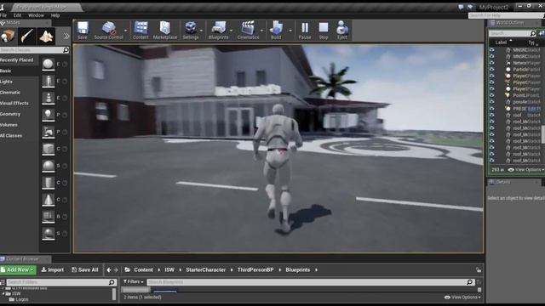Select the Visual Effects category
Image resolution: width=545 pixels, height=306 pixels.
click(x=14, y=103)
